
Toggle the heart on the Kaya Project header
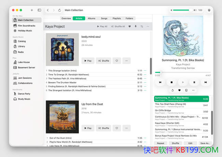[x=129, y=26]
